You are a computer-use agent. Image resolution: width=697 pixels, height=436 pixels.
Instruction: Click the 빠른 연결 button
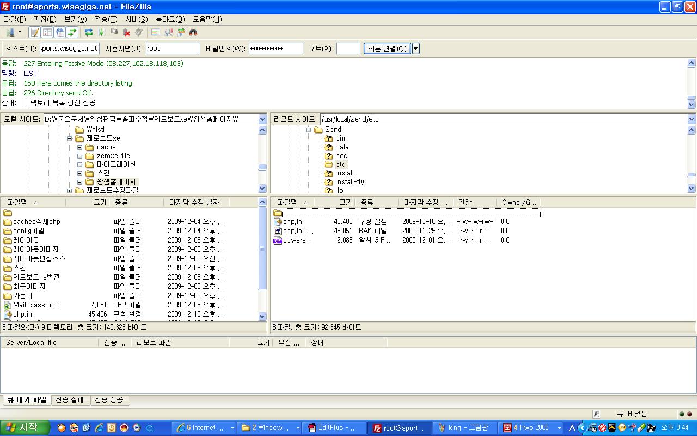(x=387, y=49)
